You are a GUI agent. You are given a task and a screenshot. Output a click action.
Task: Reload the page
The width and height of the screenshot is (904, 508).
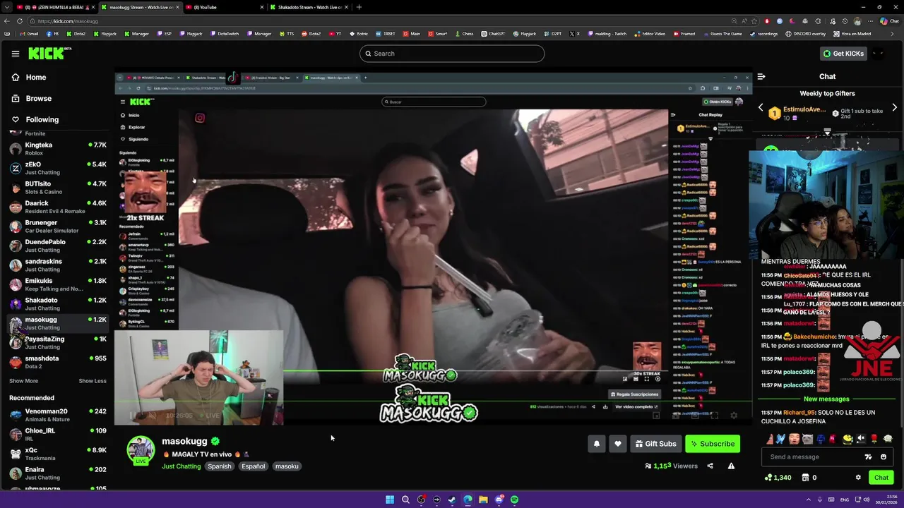(20, 21)
